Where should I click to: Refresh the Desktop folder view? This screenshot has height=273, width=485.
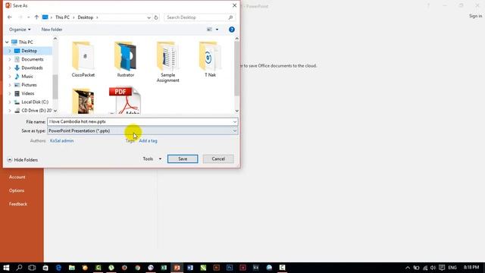coord(156,17)
